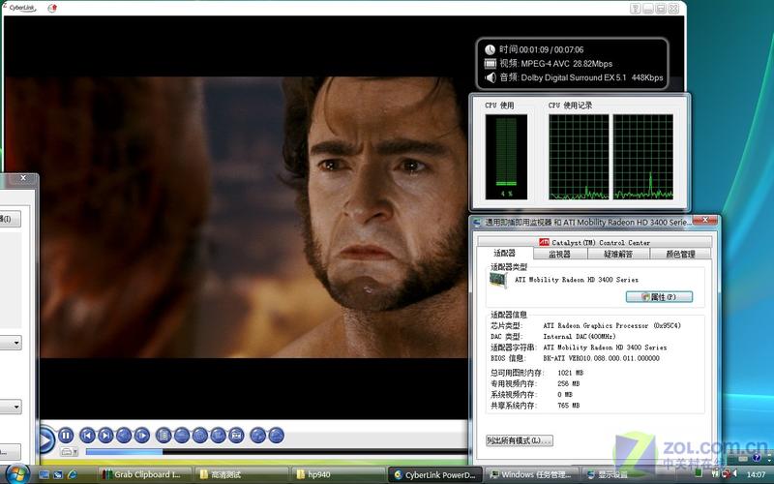Viewport: 774px width, 484px height.
Task: Click the film icon beside the video info
Action: pos(490,63)
